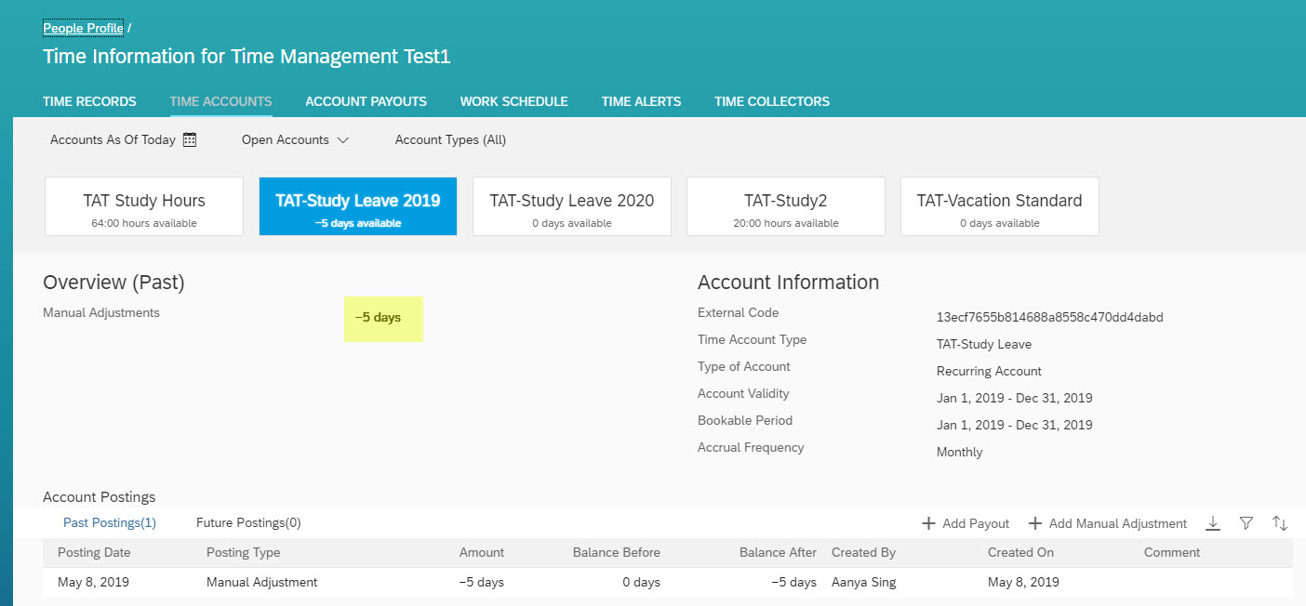The height and width of the screenshot is (606, 1306).
Task: Click the Accounts As Of Today label
Action: (113, 139)
